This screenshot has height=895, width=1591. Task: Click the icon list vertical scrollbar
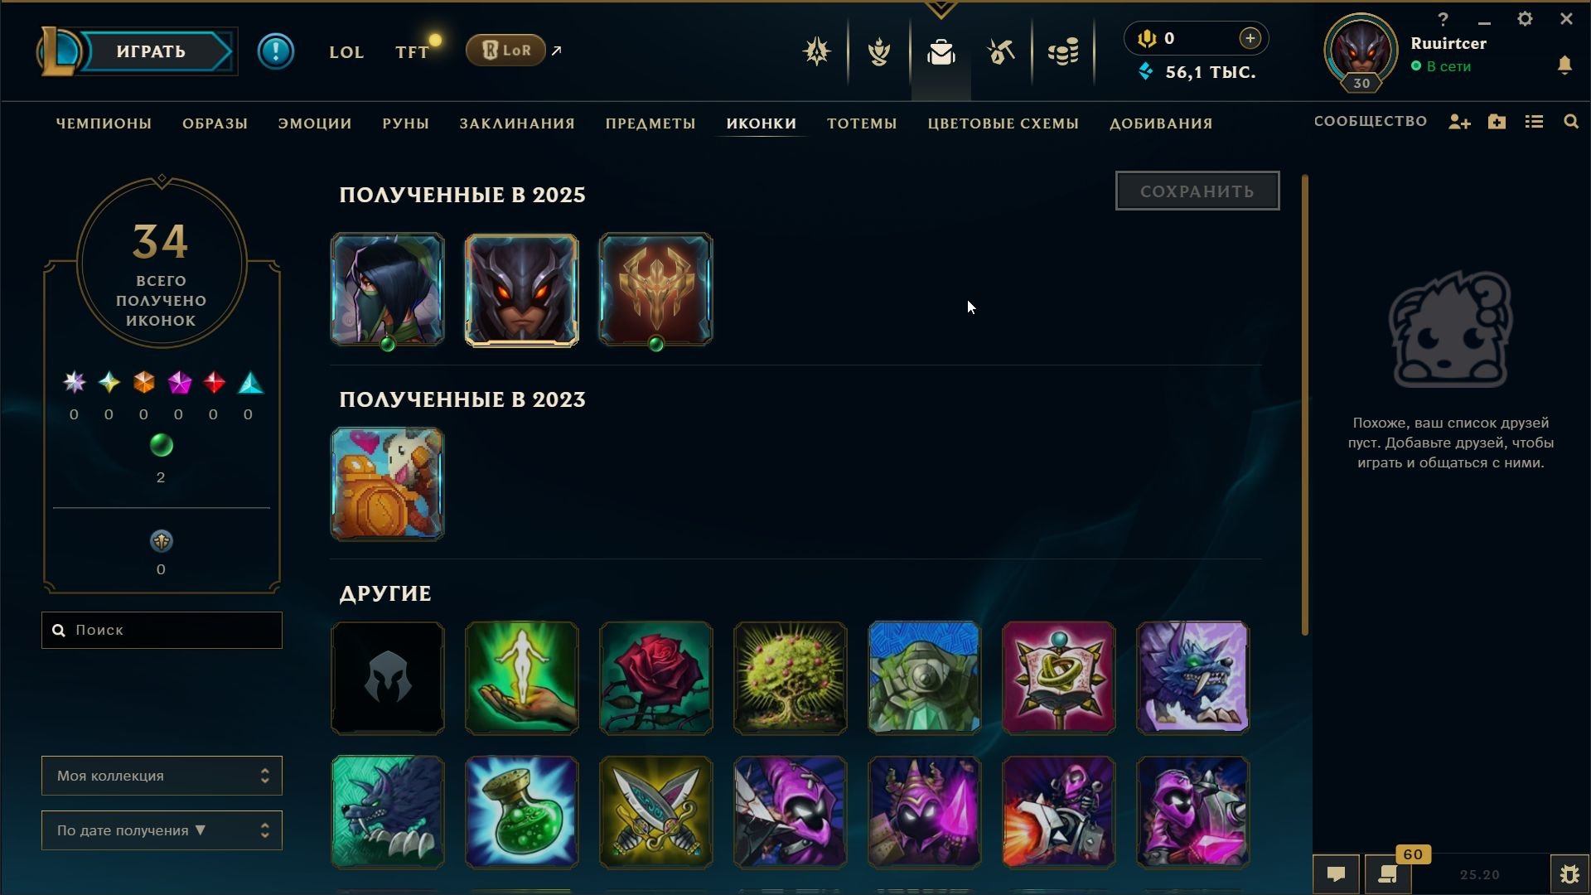[1305, 404]
